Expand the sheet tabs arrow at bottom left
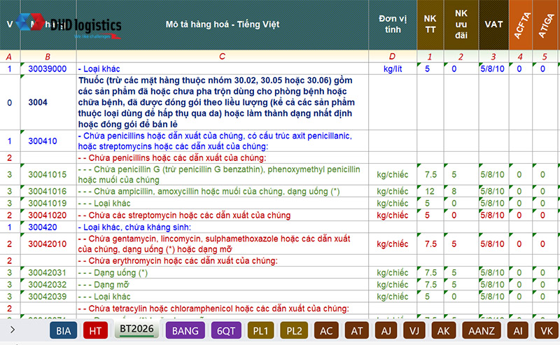The width and height of the screenshot is (560, 345). (13, 330)
